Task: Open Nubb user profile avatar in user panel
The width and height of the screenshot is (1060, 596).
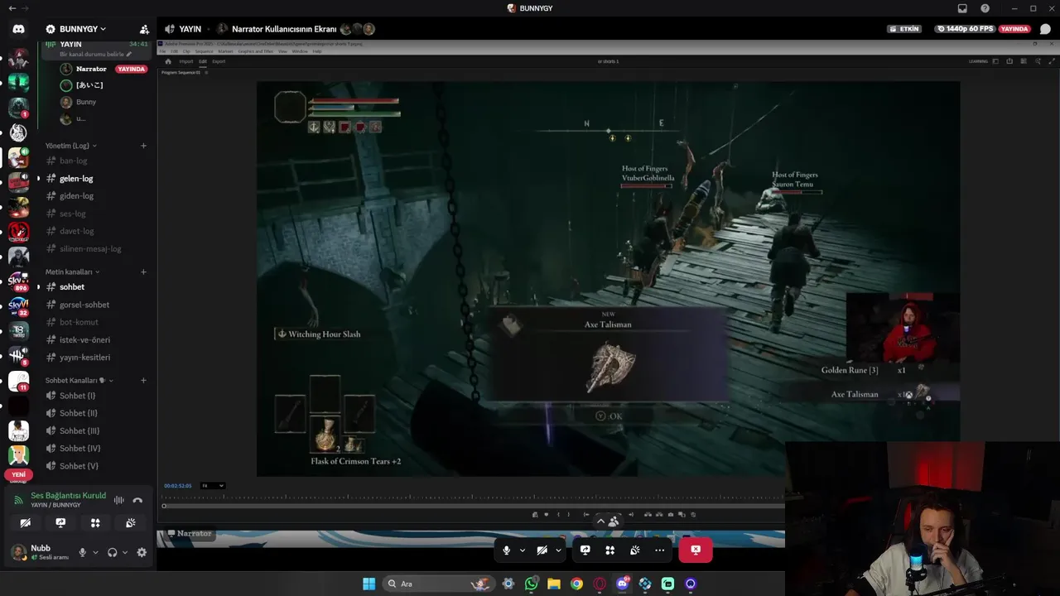Action: click(x=17, y=552)
